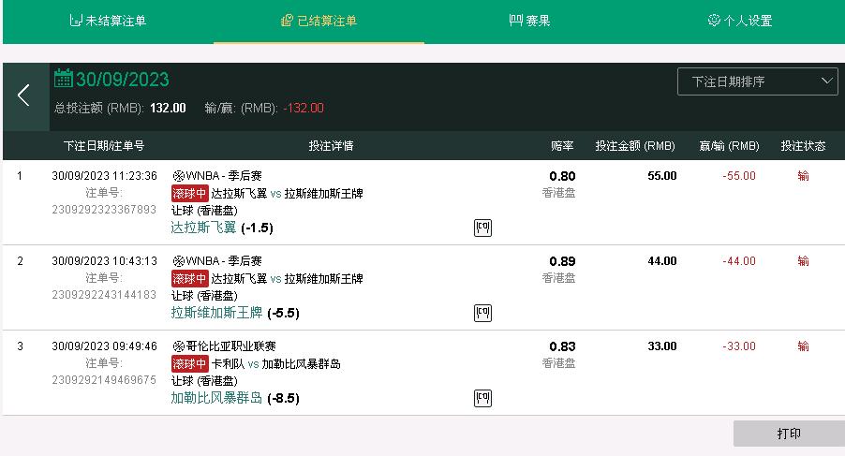Click the 投注详情 column header
The height and width of the screenshot is (456, 845).
(x=331, y=146)
